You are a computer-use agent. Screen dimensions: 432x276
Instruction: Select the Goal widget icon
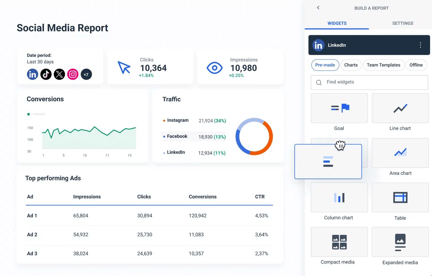tap(339, 108)
